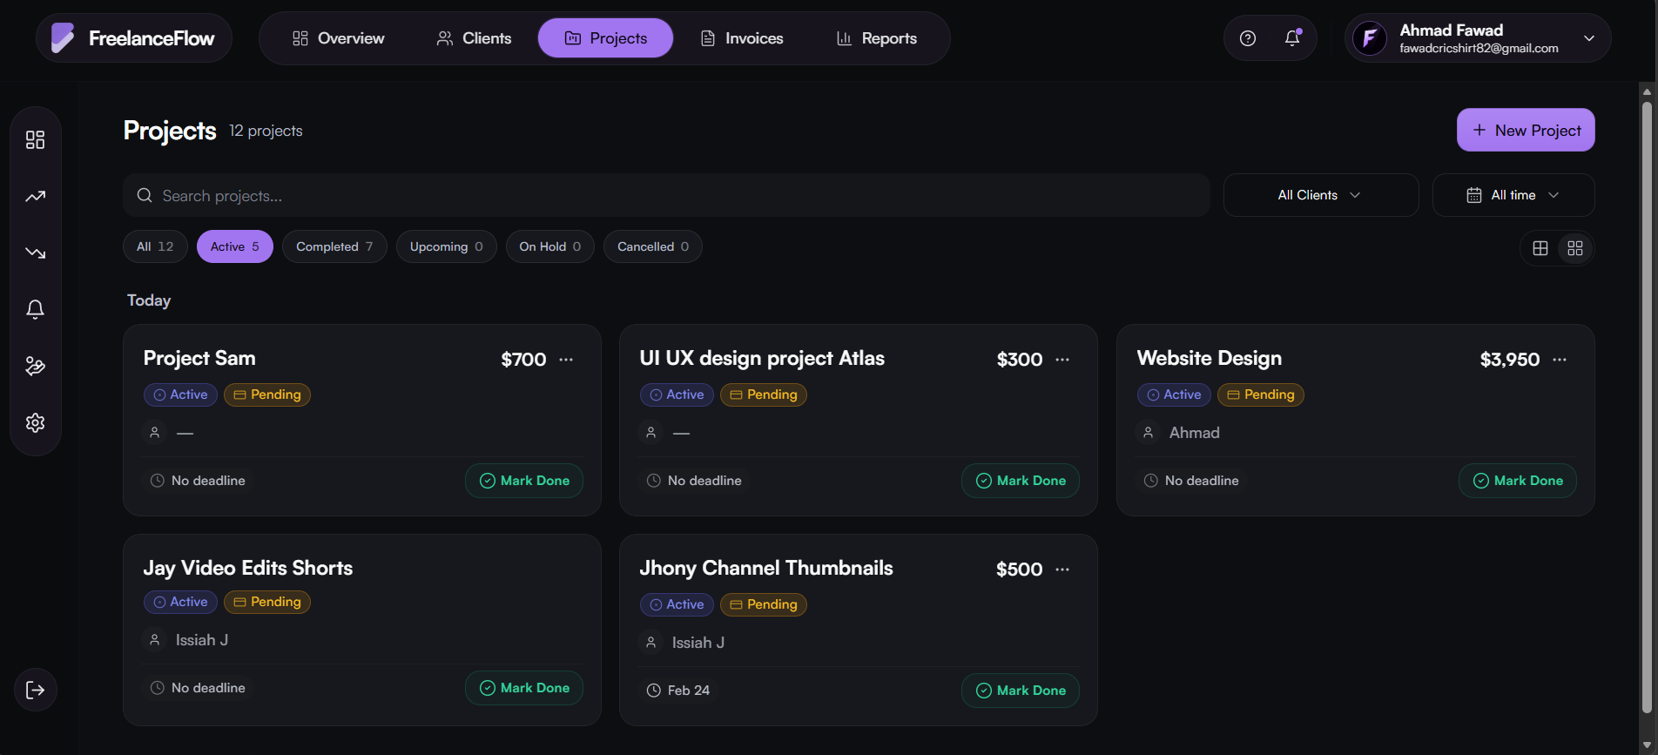Viewport: 1658px width, 755px height.
Task: Click the New Project button
Action: 1525,130
